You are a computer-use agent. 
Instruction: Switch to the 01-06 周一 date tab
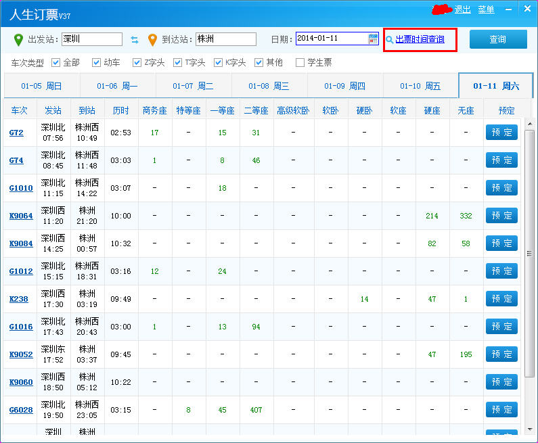pos(118,86)
